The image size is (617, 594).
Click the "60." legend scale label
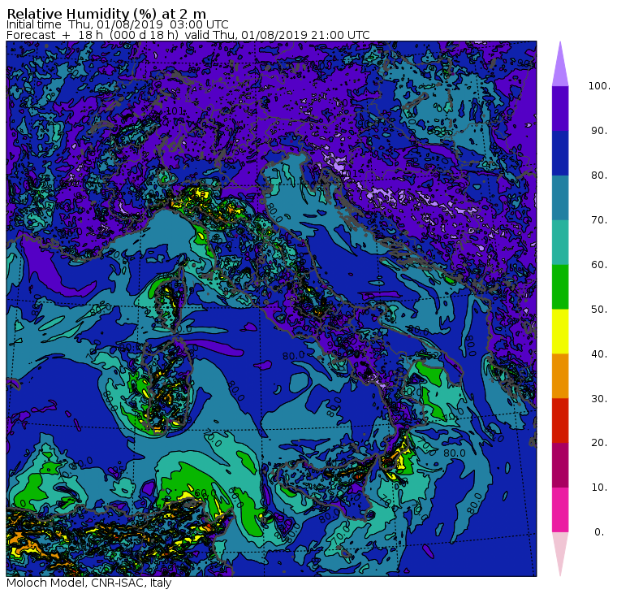[599, 265]
